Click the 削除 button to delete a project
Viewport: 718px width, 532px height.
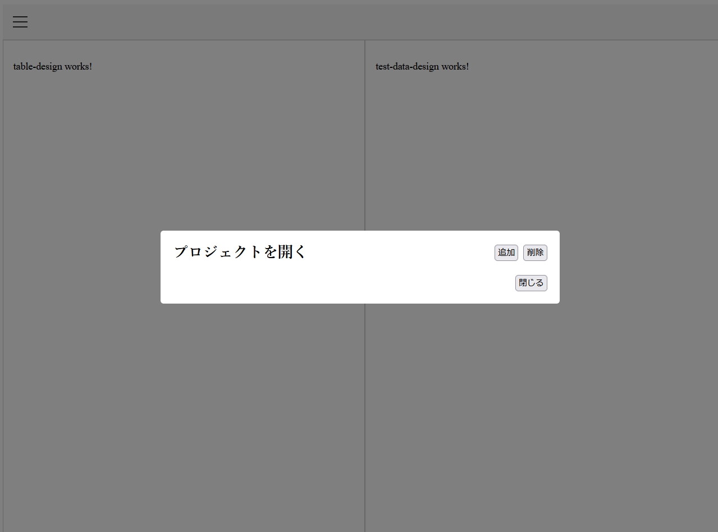pos(535,253)
